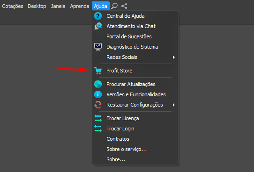Image resolution: width=254 pixels, height=172 pixels.
Task: Select Central de Ajuda
Action: click(x=135, y=16)
